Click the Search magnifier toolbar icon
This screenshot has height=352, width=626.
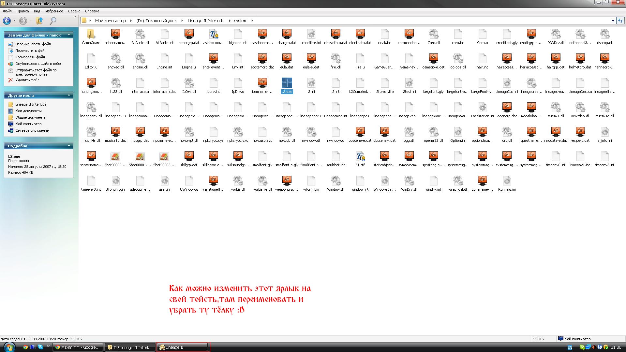pos(53,21)
